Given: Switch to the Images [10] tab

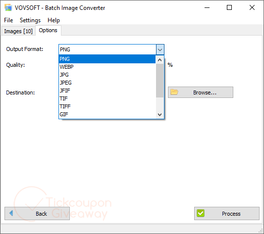Looking at the screenshot, I should point(18,31).
